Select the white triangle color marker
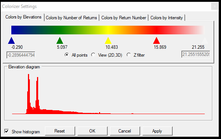Image resolution: width=221 pixels, height=139 pixels. [x=205, y=40]
